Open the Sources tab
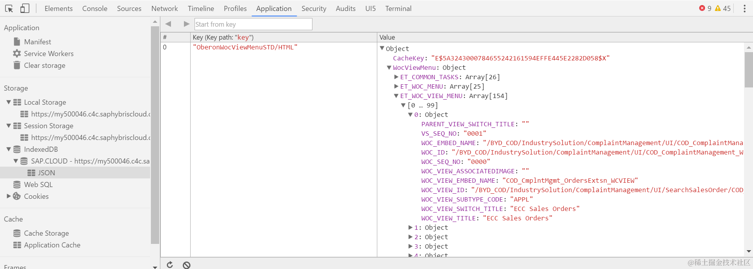 (129, 8)
